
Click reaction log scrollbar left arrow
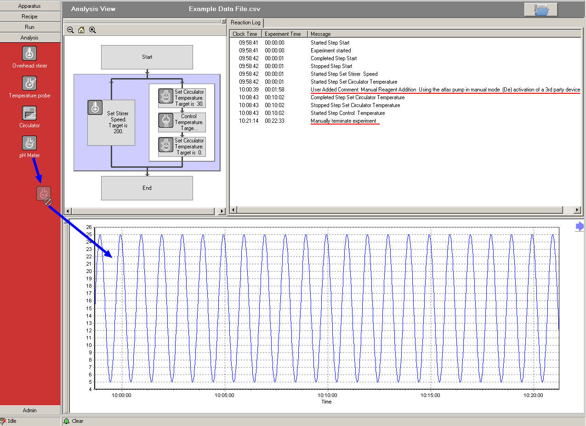point(233,210)
